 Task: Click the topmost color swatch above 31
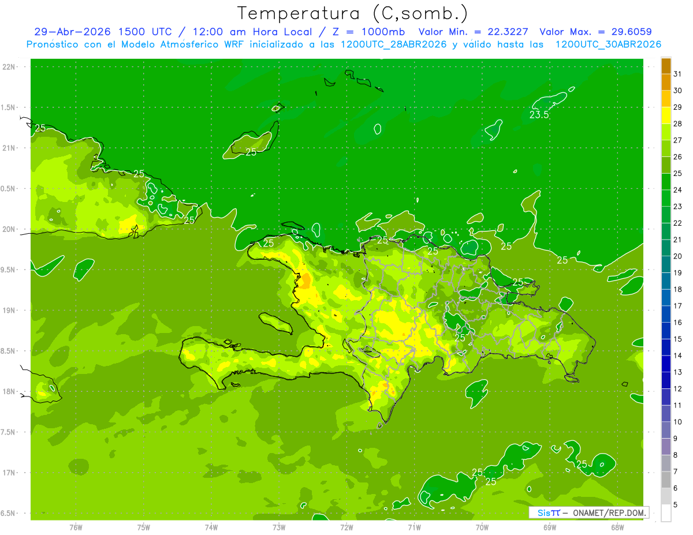pos(666,66)
